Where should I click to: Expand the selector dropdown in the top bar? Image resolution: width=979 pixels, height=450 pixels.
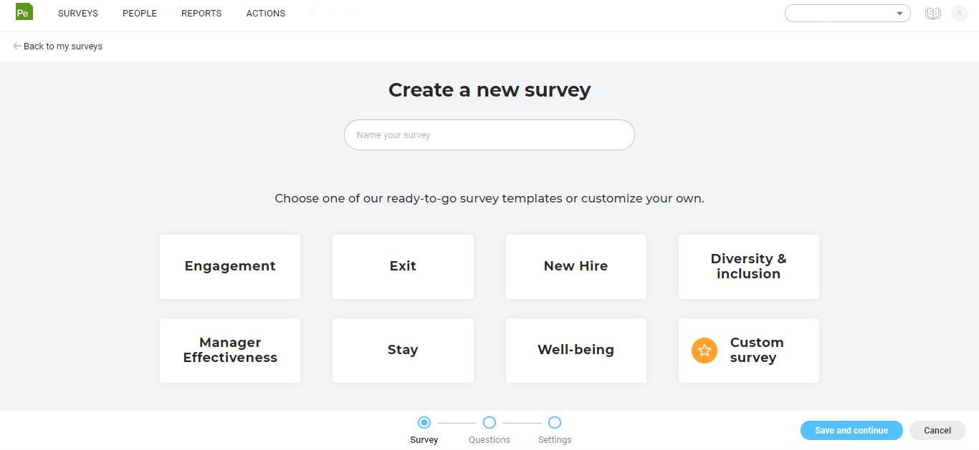pyautogui.click(x=900, y=13)
